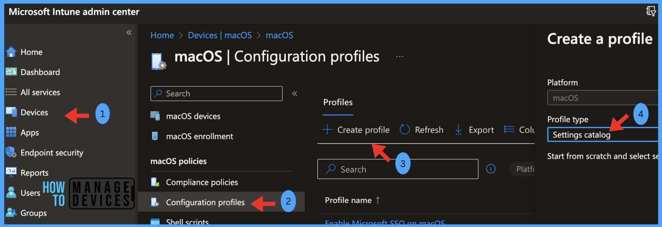Click the Groups people icon
662x227 pixels.
coord(11,212)
